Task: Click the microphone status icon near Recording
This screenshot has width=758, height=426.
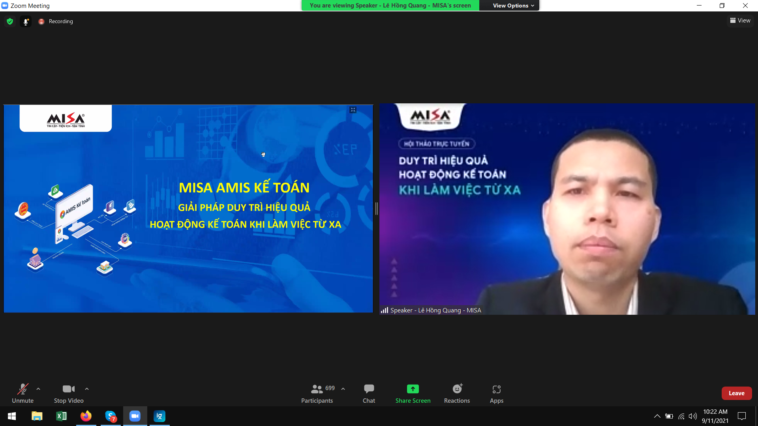Action: coord(26,22)
